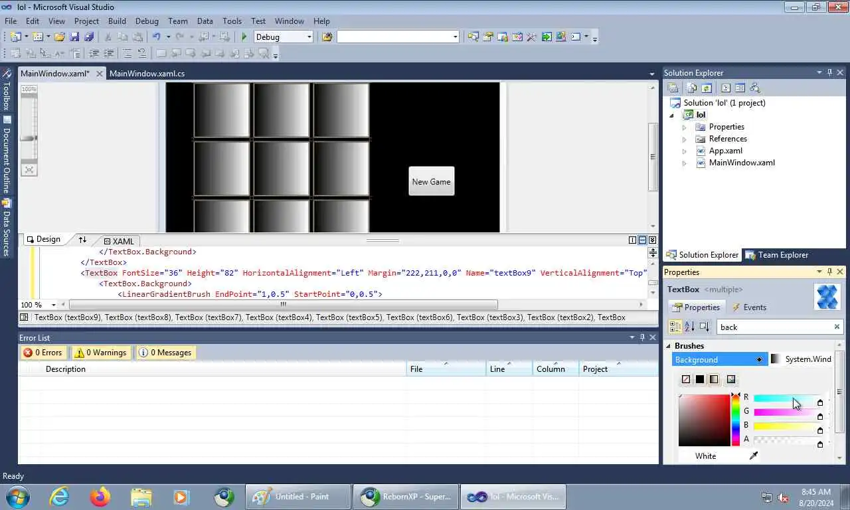Switch to Untitled - Paint in the taskbar
850x510 pixels.
[x=298, y=497]
